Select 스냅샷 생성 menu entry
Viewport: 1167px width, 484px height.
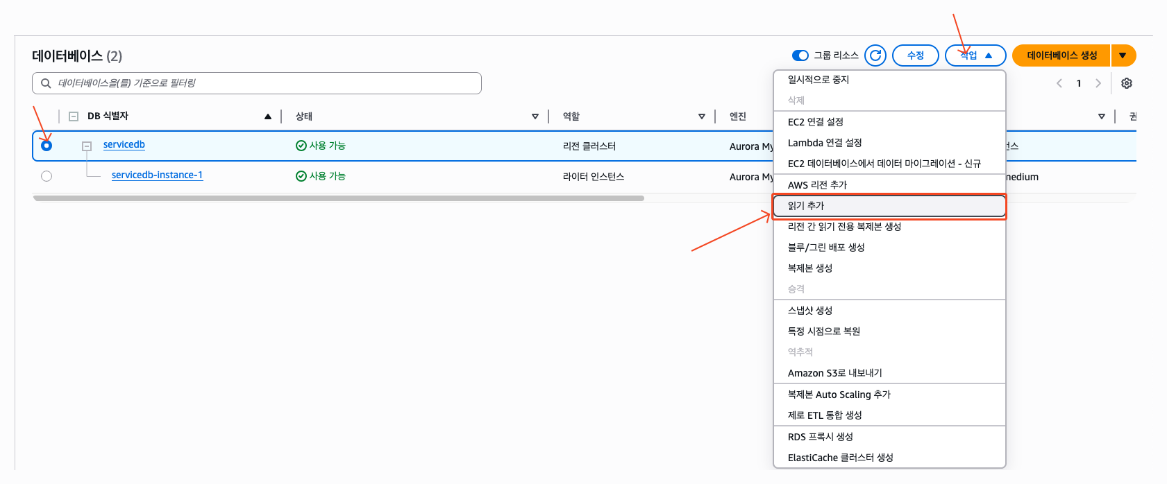(809, 311)
